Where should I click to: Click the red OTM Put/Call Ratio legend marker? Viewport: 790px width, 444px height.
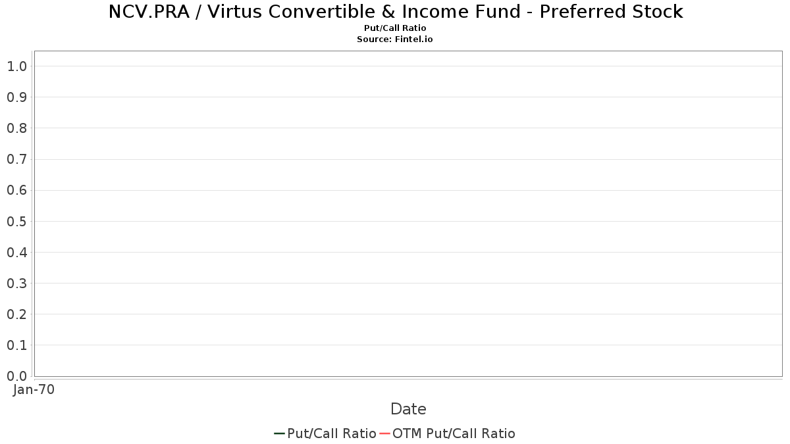(384, 433)
